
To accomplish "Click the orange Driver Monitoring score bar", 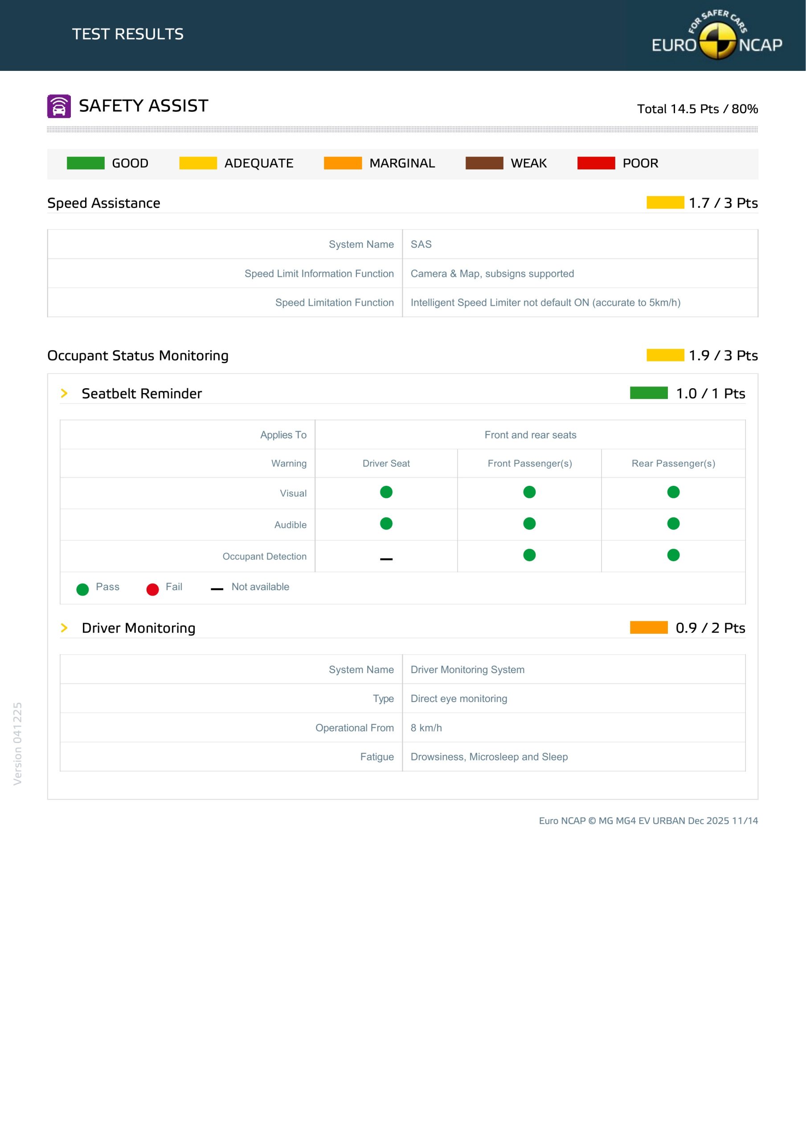I will coord(648,628).
